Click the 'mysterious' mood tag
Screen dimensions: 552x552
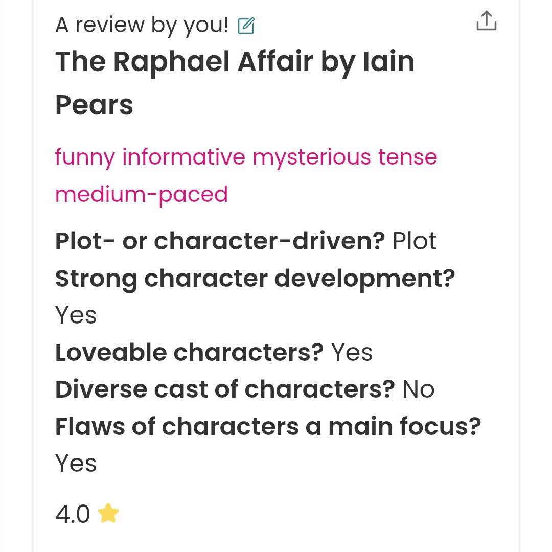pos(312,157)
